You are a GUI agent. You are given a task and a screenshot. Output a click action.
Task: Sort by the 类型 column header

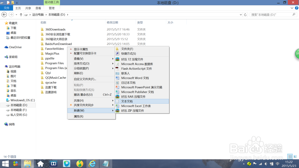coord(140,22)
